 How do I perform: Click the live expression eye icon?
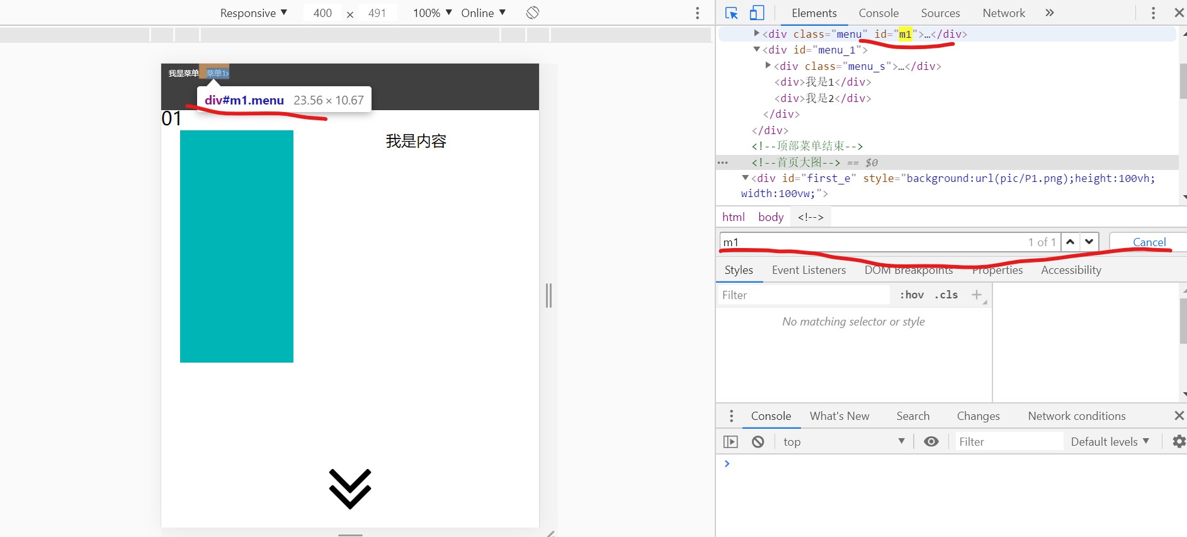tap(931, 442)
